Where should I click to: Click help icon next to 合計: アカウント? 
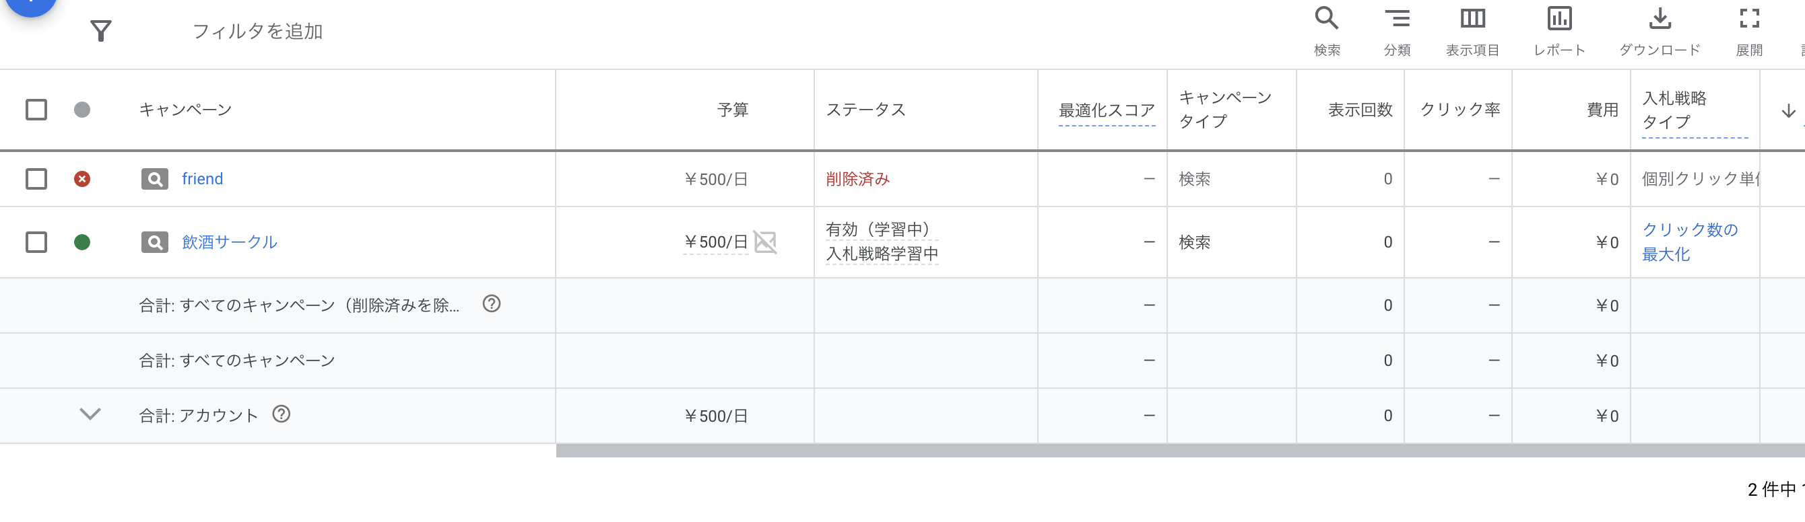pyautogui.click(x=282, y=414)
